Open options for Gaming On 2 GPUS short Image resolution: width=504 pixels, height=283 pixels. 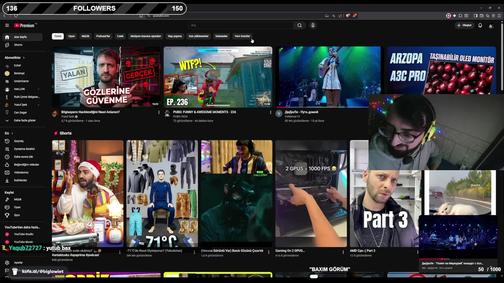[x=343, y=252]
